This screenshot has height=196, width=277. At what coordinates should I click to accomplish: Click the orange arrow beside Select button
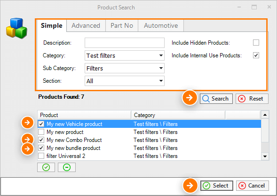click(x=190, y=185)
